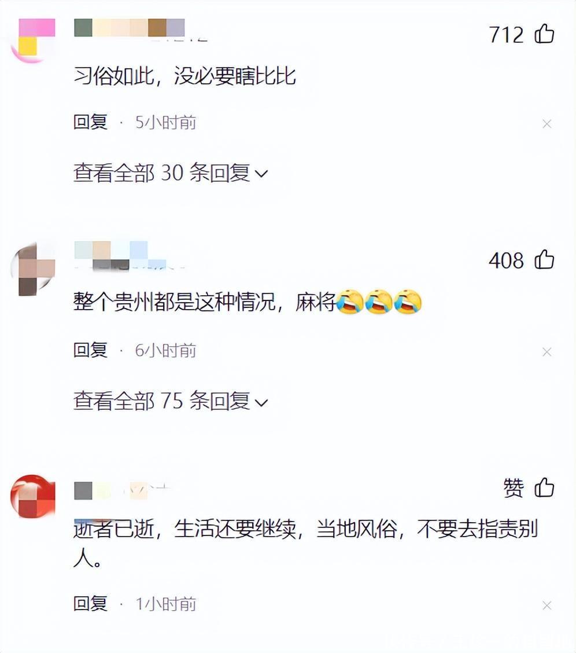
Task: Open the pink-yellow avatar of first commenter
Action: 33,40
